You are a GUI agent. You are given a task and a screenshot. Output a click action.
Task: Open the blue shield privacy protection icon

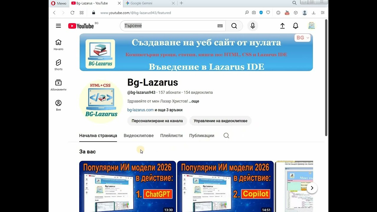[261, 13]
